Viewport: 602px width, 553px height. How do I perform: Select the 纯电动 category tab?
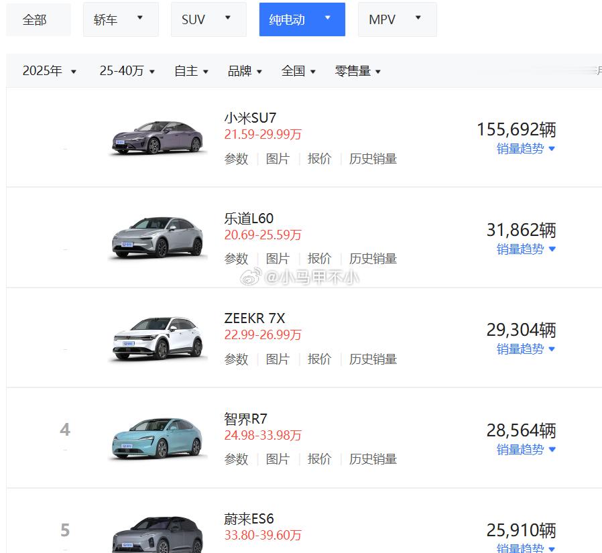[x=302, y=19]
